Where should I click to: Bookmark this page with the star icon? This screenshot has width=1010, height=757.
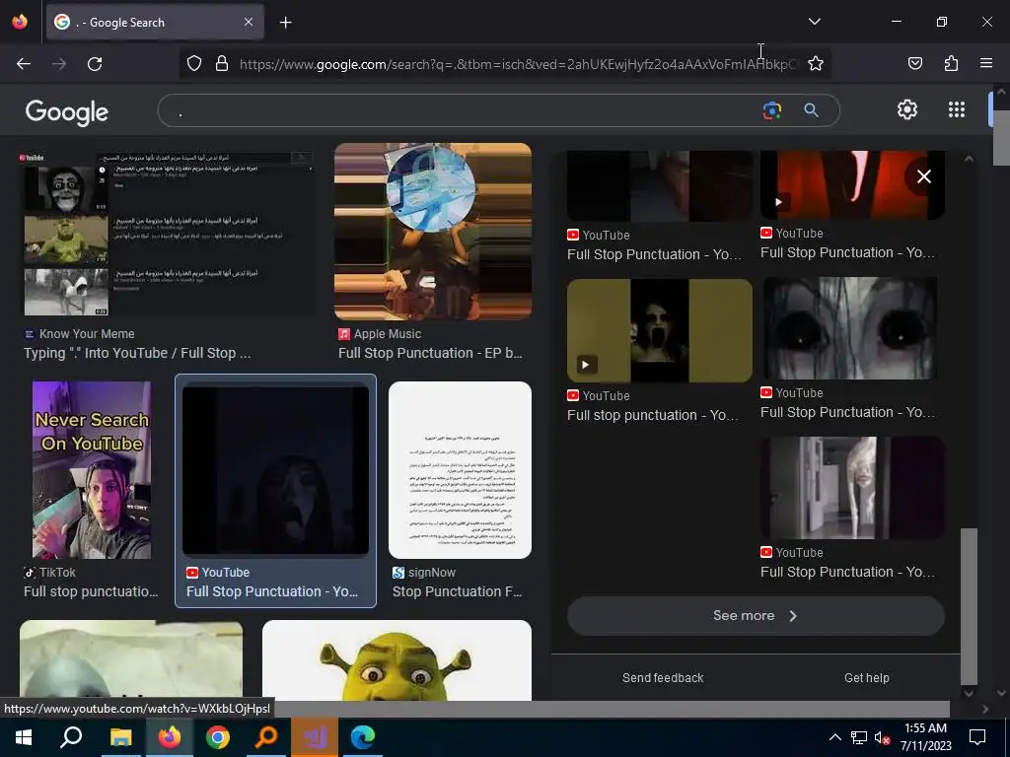coord(816,64)
